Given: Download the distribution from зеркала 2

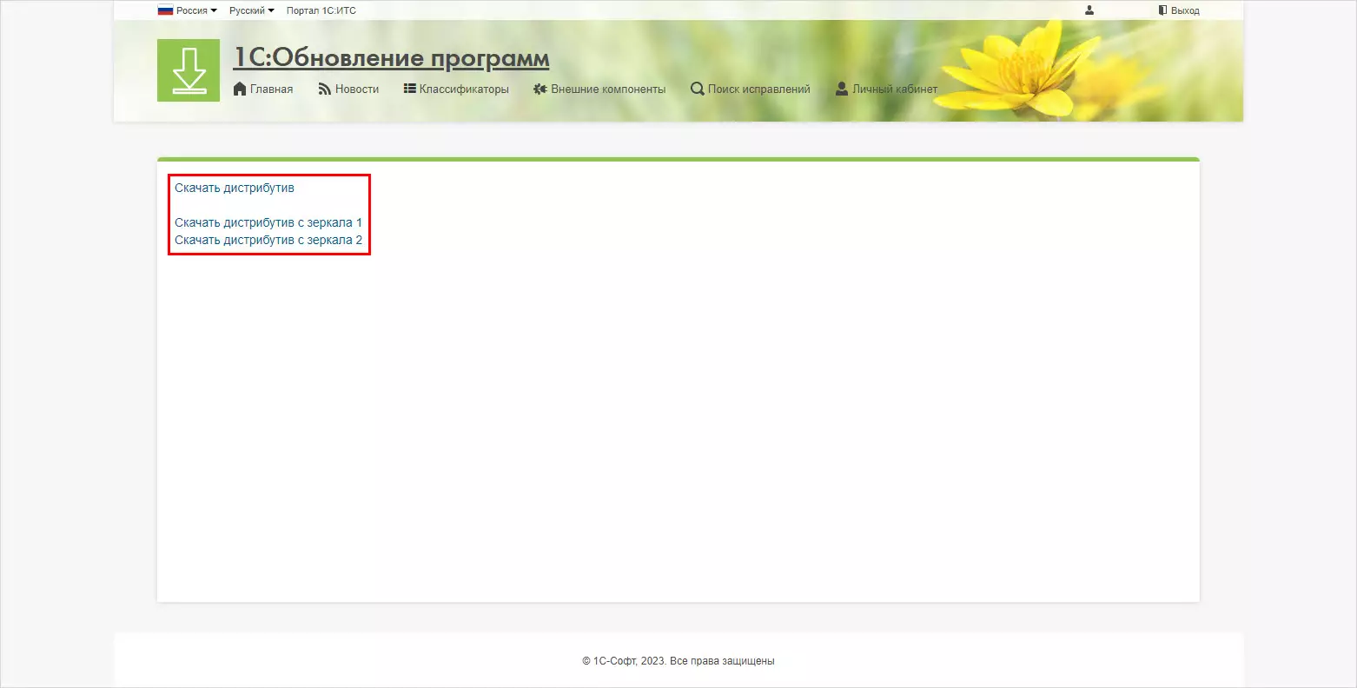Looking at the screenshot, I should tap(268, 240).
